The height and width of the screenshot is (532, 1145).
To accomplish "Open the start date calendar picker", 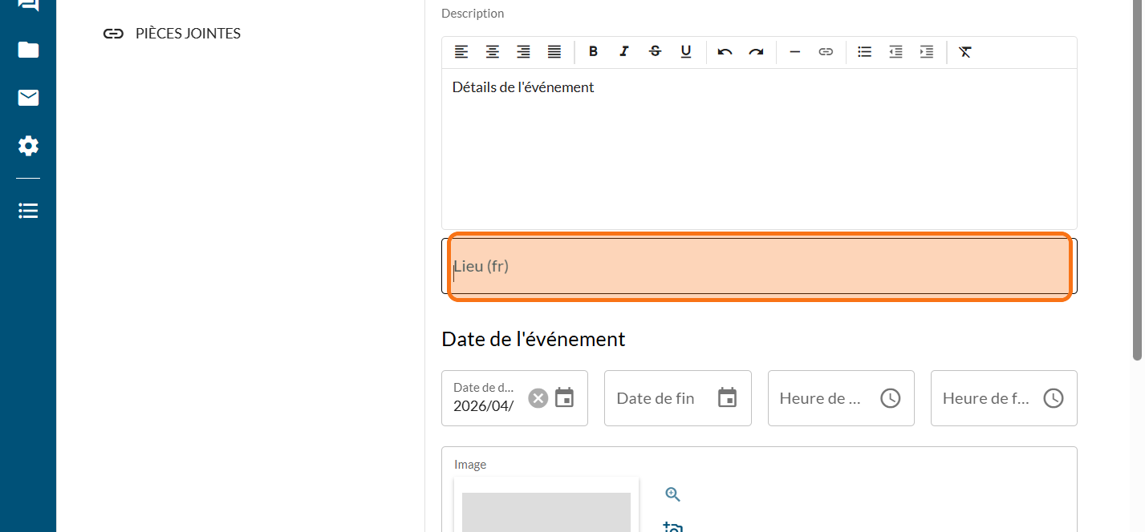I will (x=565, y=397).
